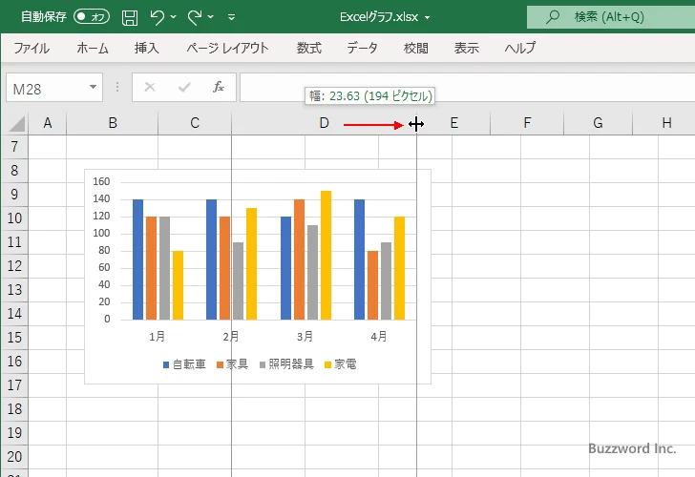Click the 自転車 legend entry in chart
This screenshot has width=695, height=477.
pos(184,364)
